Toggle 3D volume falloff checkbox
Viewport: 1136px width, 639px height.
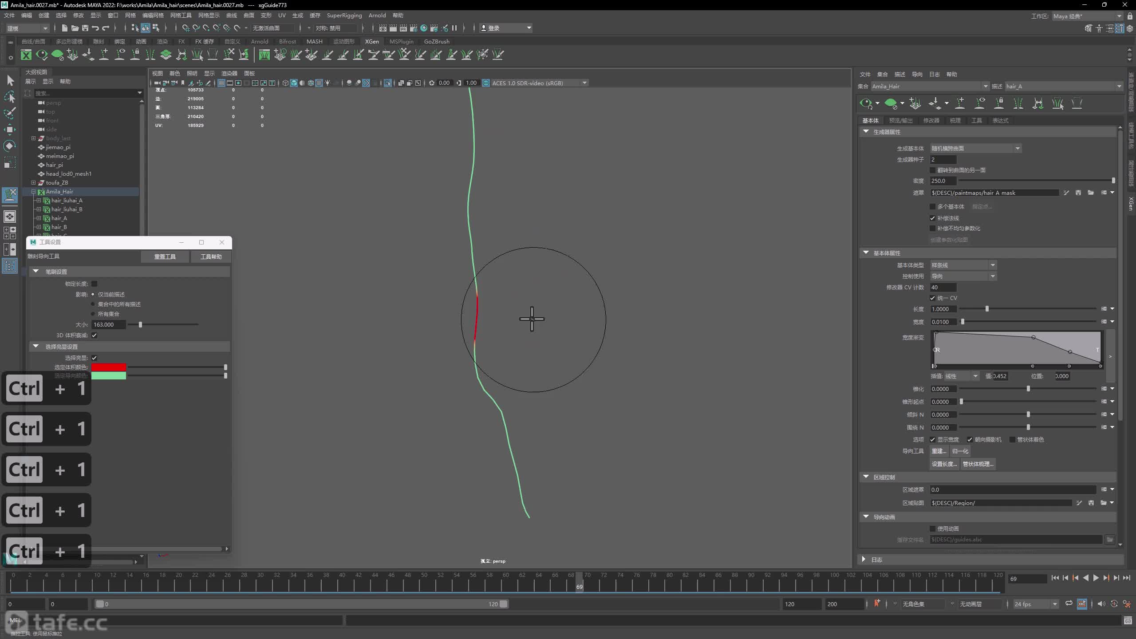coord(94,335)
